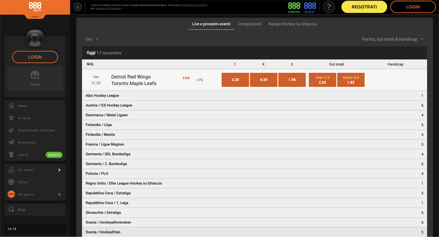Open Partita, Gol totali & Handicap dropdown
Screen dimensions: 439x237
[393, 39]
